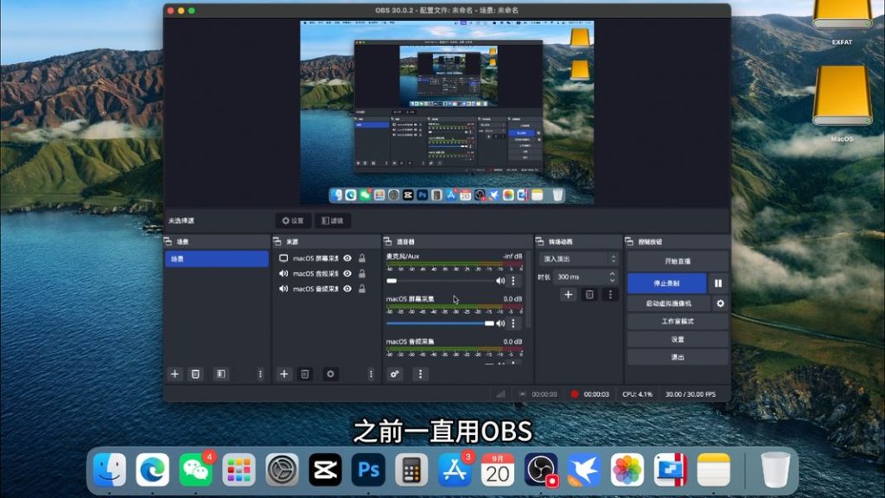
Task: Click the float icon of the 混音器 panel header
Action: click(388, 241)
